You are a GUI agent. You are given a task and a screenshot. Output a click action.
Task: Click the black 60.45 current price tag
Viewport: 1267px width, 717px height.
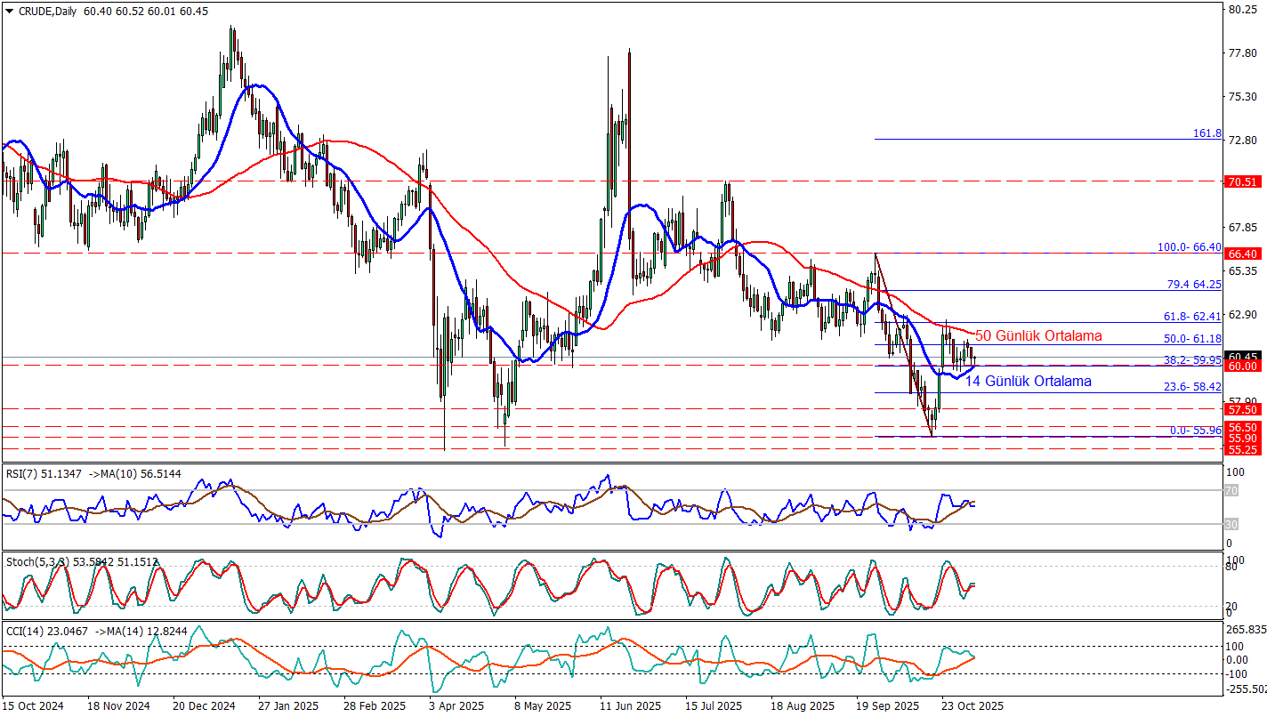(1242, 356)
